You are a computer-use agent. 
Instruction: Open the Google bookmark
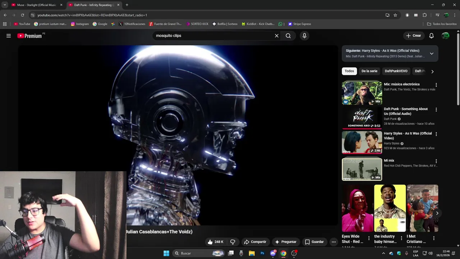(100, 24)
